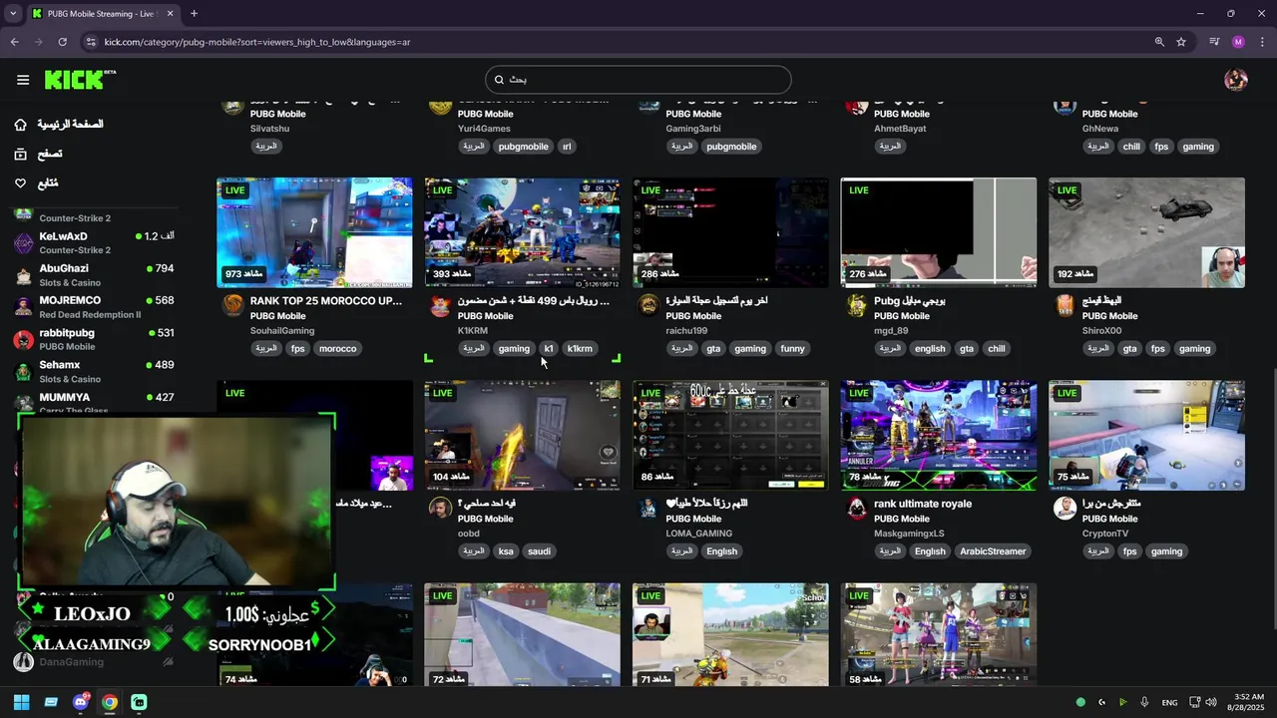Image resolution: width=1277 pixels, height=718 pixels.
Task: Select the funny tag under raichu199
Action: 792,349
